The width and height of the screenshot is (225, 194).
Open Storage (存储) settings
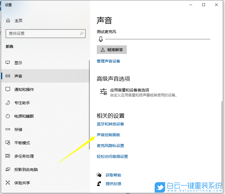click(18, 130)
